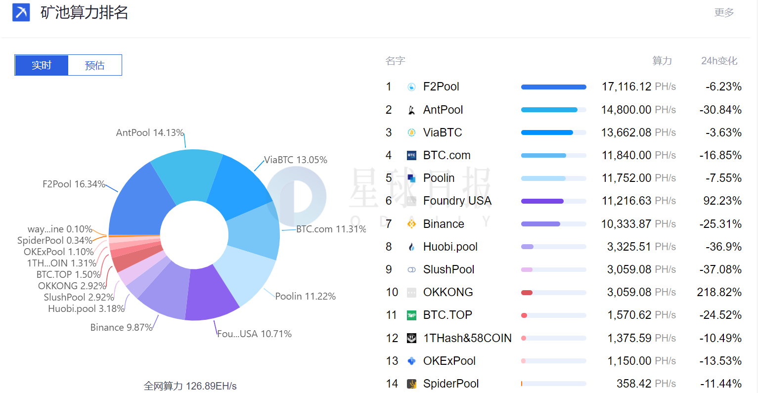Click the 24h变化 column header

pyautogui.click(x=719, y=61)
